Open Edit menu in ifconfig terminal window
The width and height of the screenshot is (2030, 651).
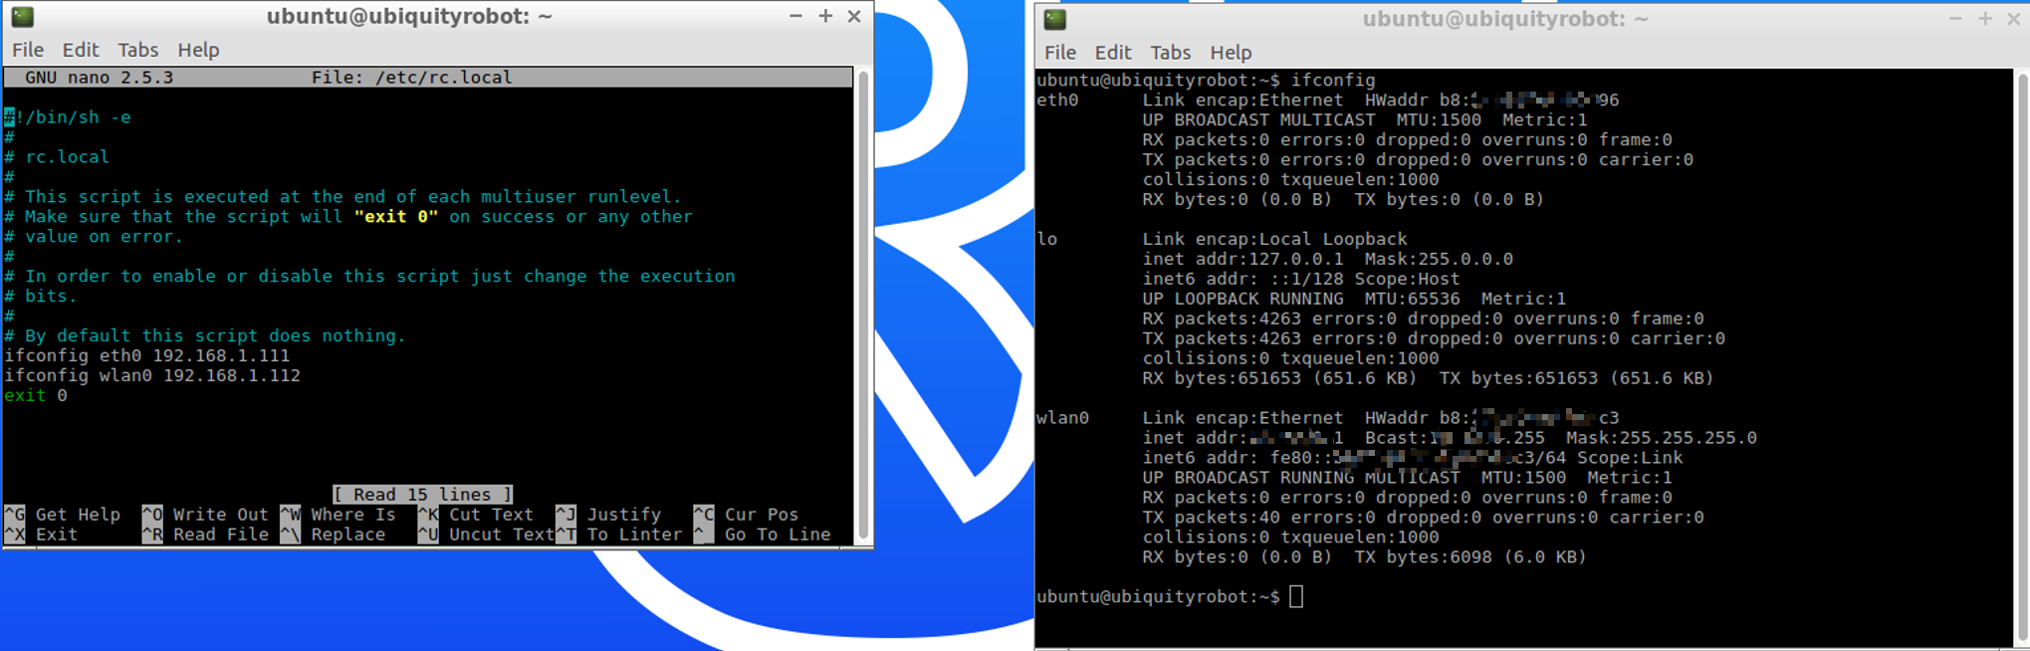pos(1112,53)
